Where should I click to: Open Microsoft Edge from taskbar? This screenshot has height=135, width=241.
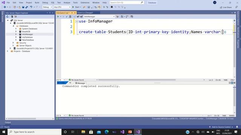[x=107, y=132]
